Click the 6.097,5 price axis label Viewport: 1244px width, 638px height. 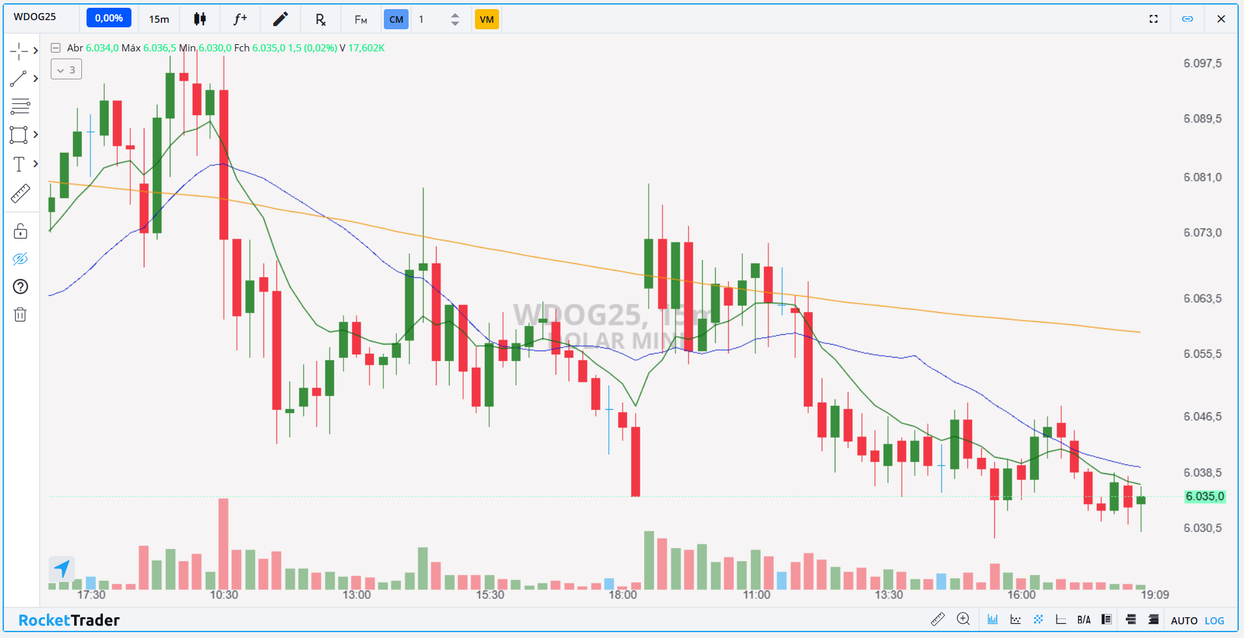pos(1202,63)
